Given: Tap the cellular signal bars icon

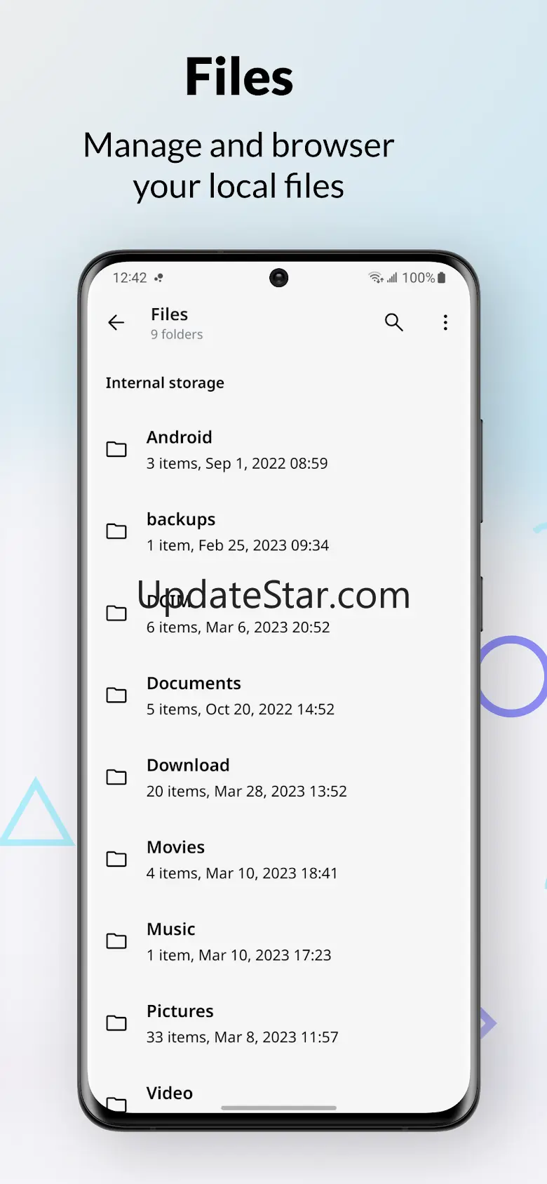Looking at the screenshot, I should click(392, 278).
